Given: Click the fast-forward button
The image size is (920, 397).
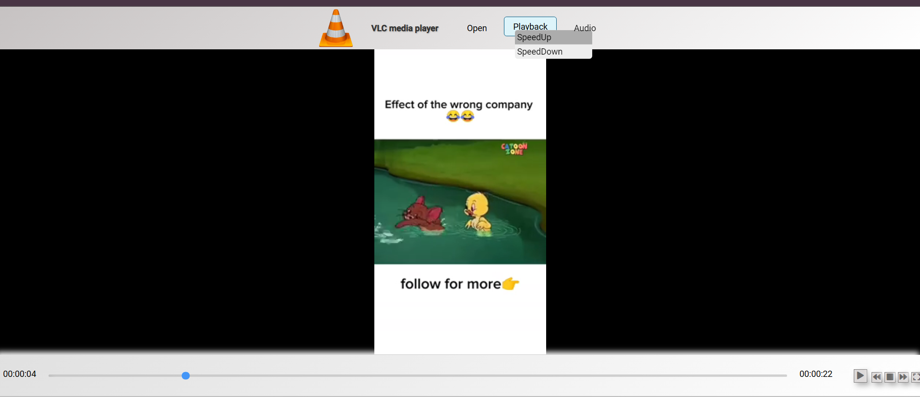Looking at the screenshot, I should tap(903, 377).
